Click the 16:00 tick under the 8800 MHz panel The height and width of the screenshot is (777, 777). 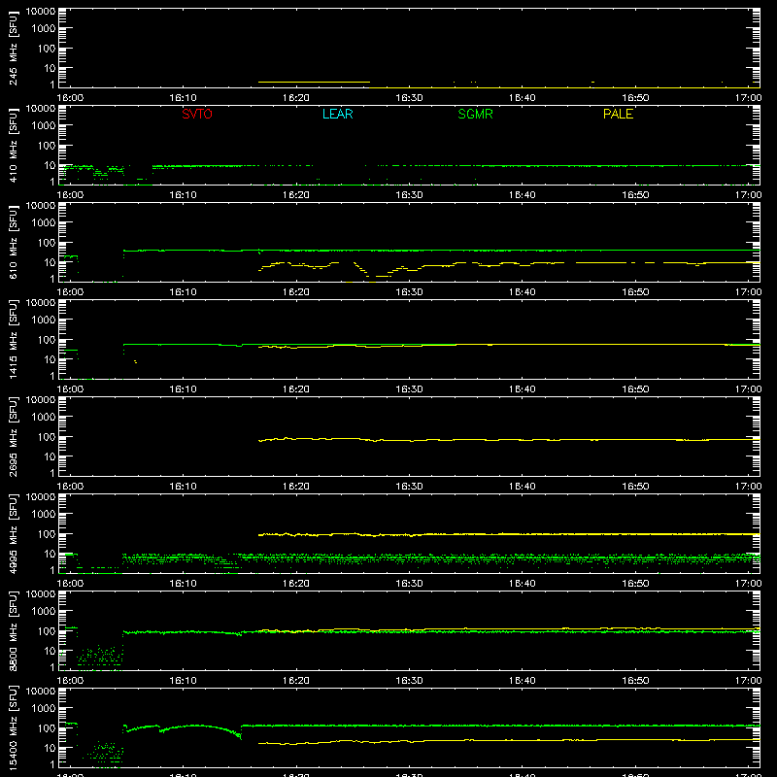click(x=70, y=681)
